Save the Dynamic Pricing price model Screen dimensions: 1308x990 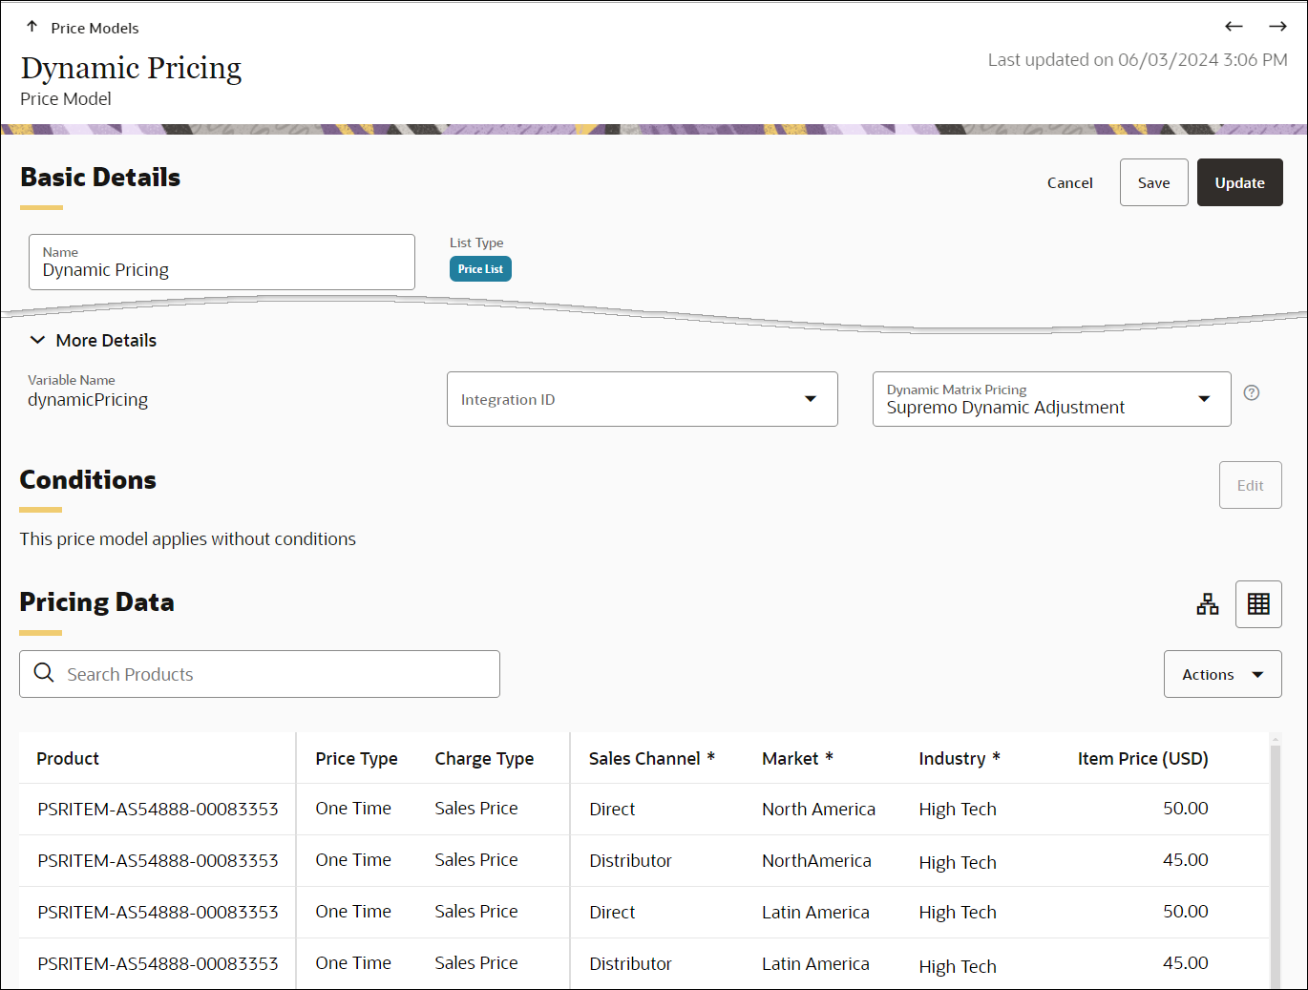[x=1153, y=182]
